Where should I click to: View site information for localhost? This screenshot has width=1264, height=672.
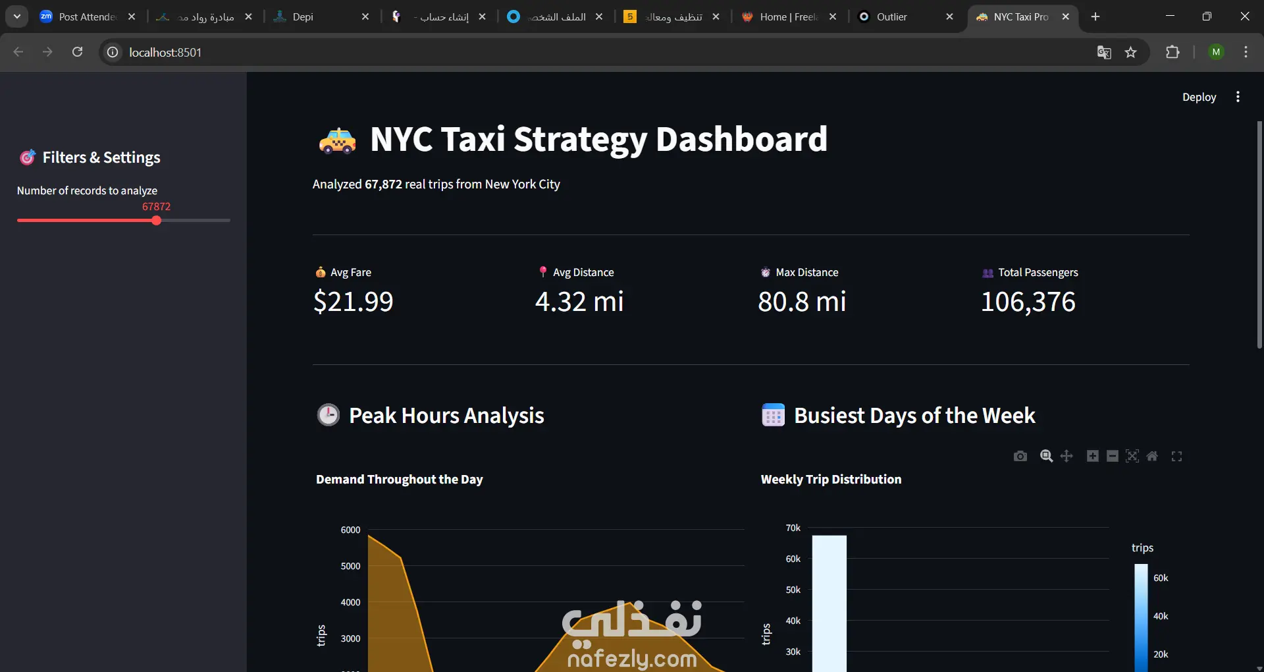[113, 52]
